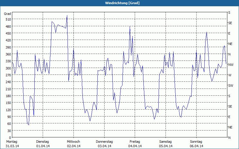
Task: Select the 300 y-axis value
Action: pyautogui.click(x=8, y=68)
